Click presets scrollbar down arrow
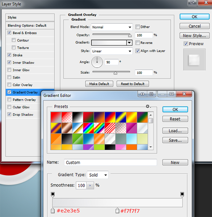Screen dimensions: 212x217 [x=151, y=147]
